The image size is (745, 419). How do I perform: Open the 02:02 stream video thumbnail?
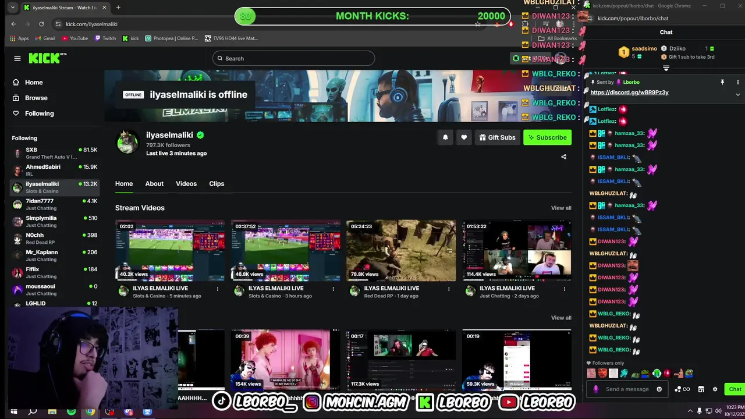click(x=169, y=251)
